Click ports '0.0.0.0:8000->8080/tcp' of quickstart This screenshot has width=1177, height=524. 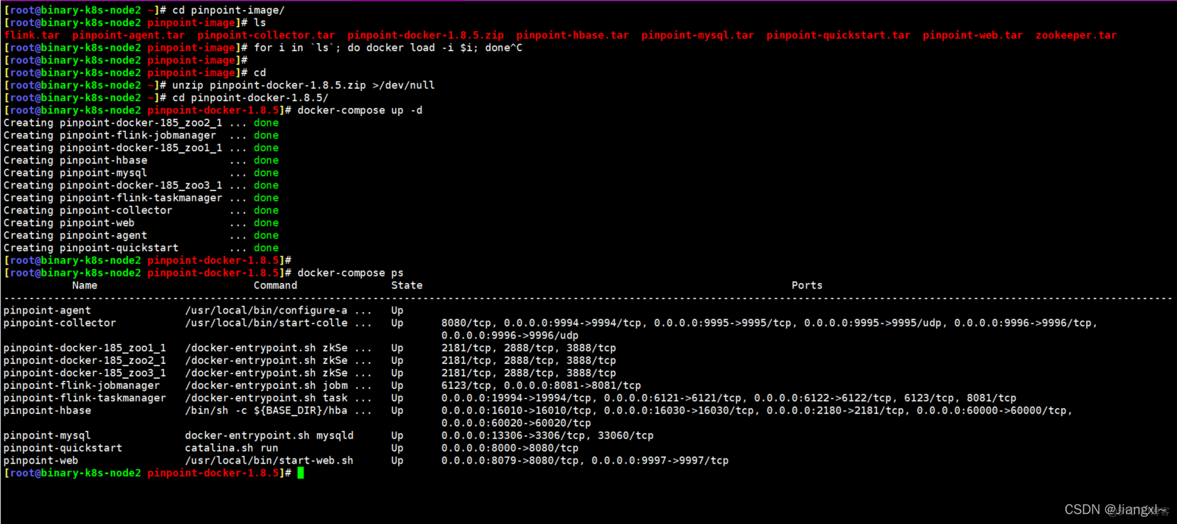tap(510, 449)
